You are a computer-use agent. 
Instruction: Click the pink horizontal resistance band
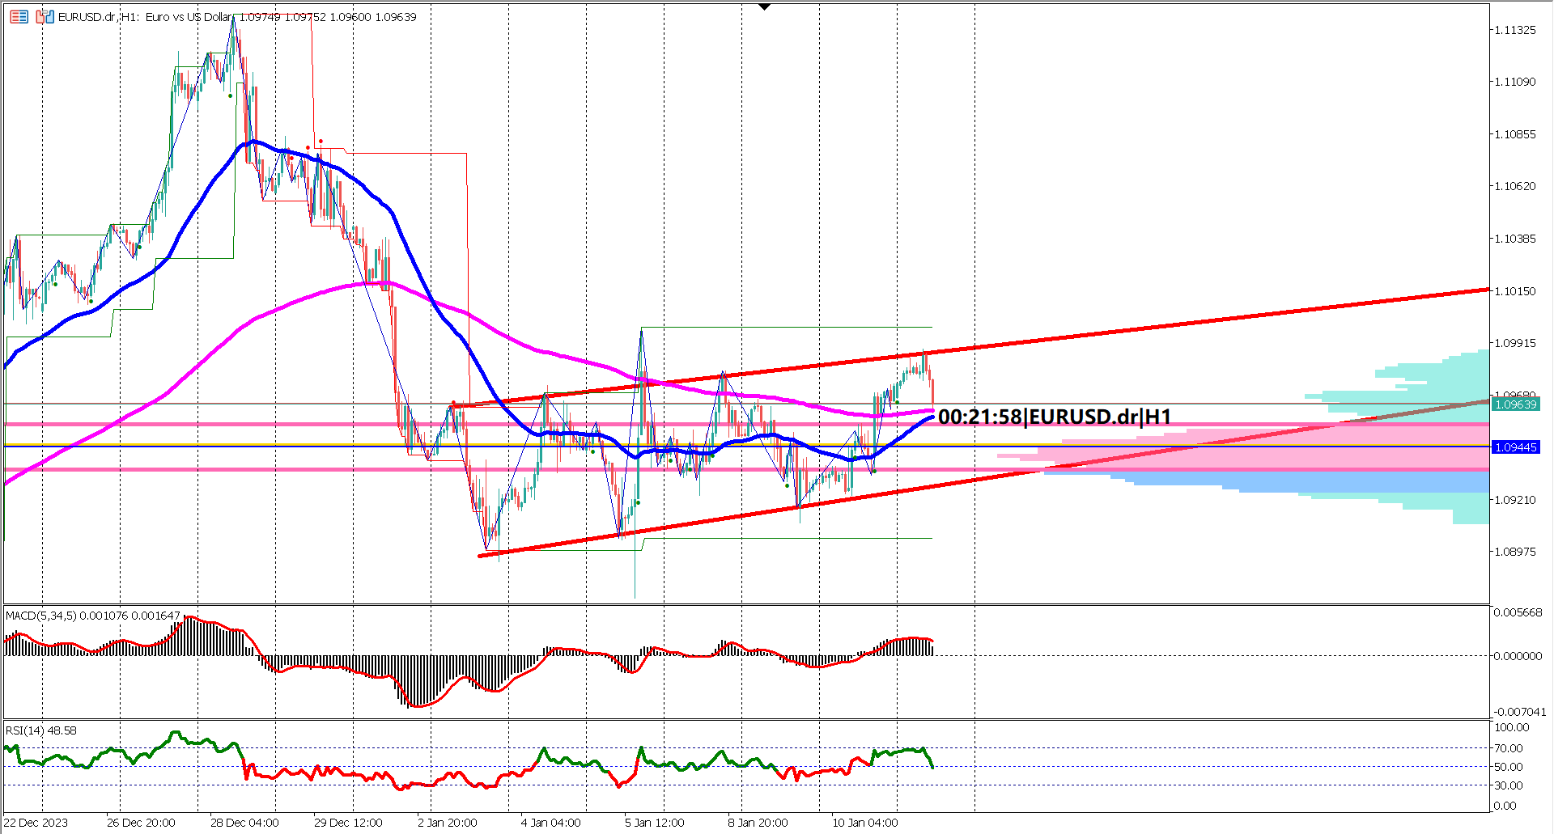coord(162,422)
